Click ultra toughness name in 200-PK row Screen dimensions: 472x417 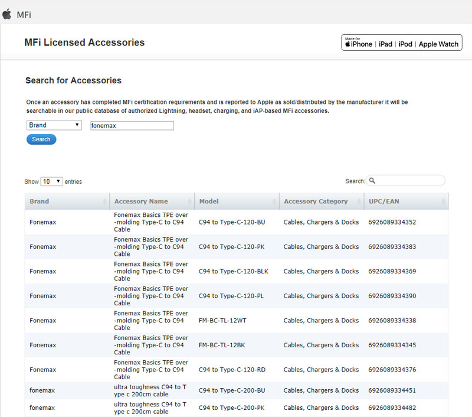pos(150,408)
